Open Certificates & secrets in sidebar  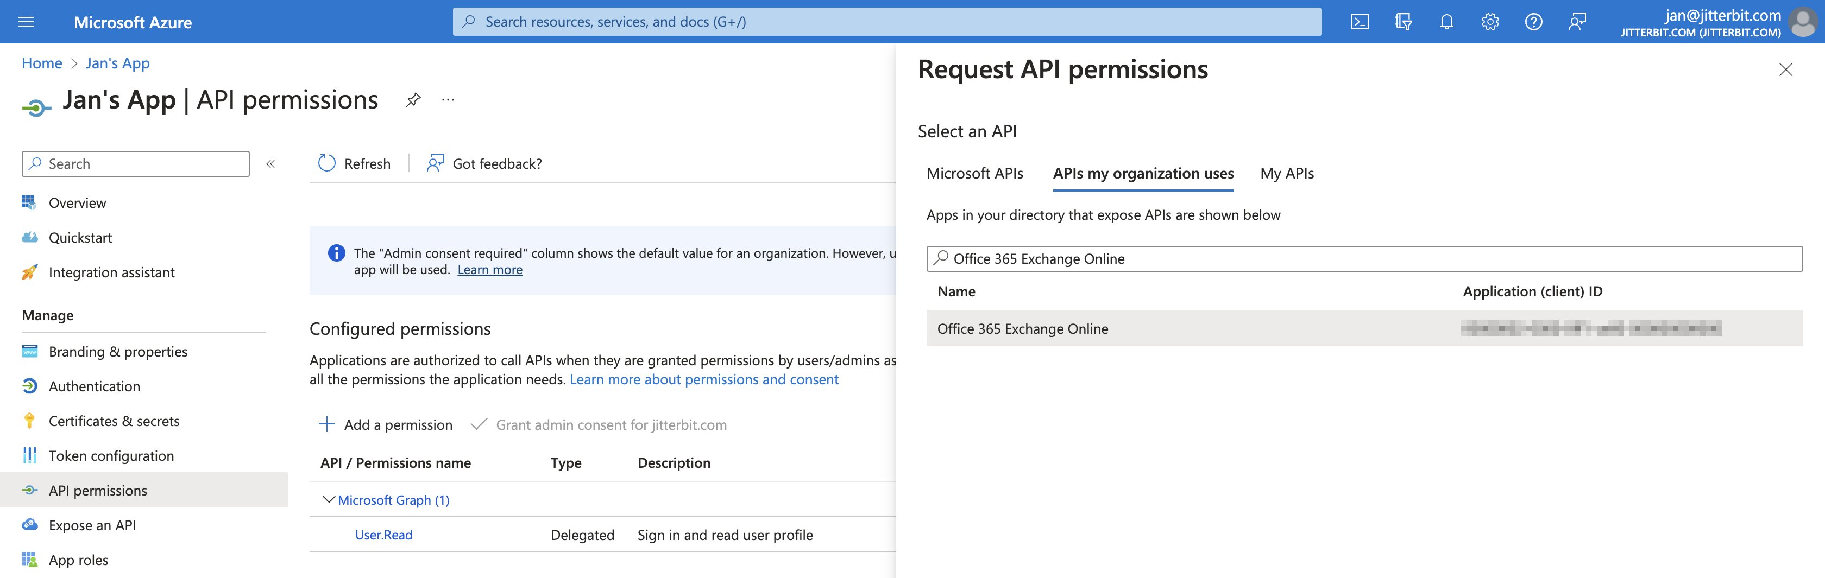tap(114, 421)
